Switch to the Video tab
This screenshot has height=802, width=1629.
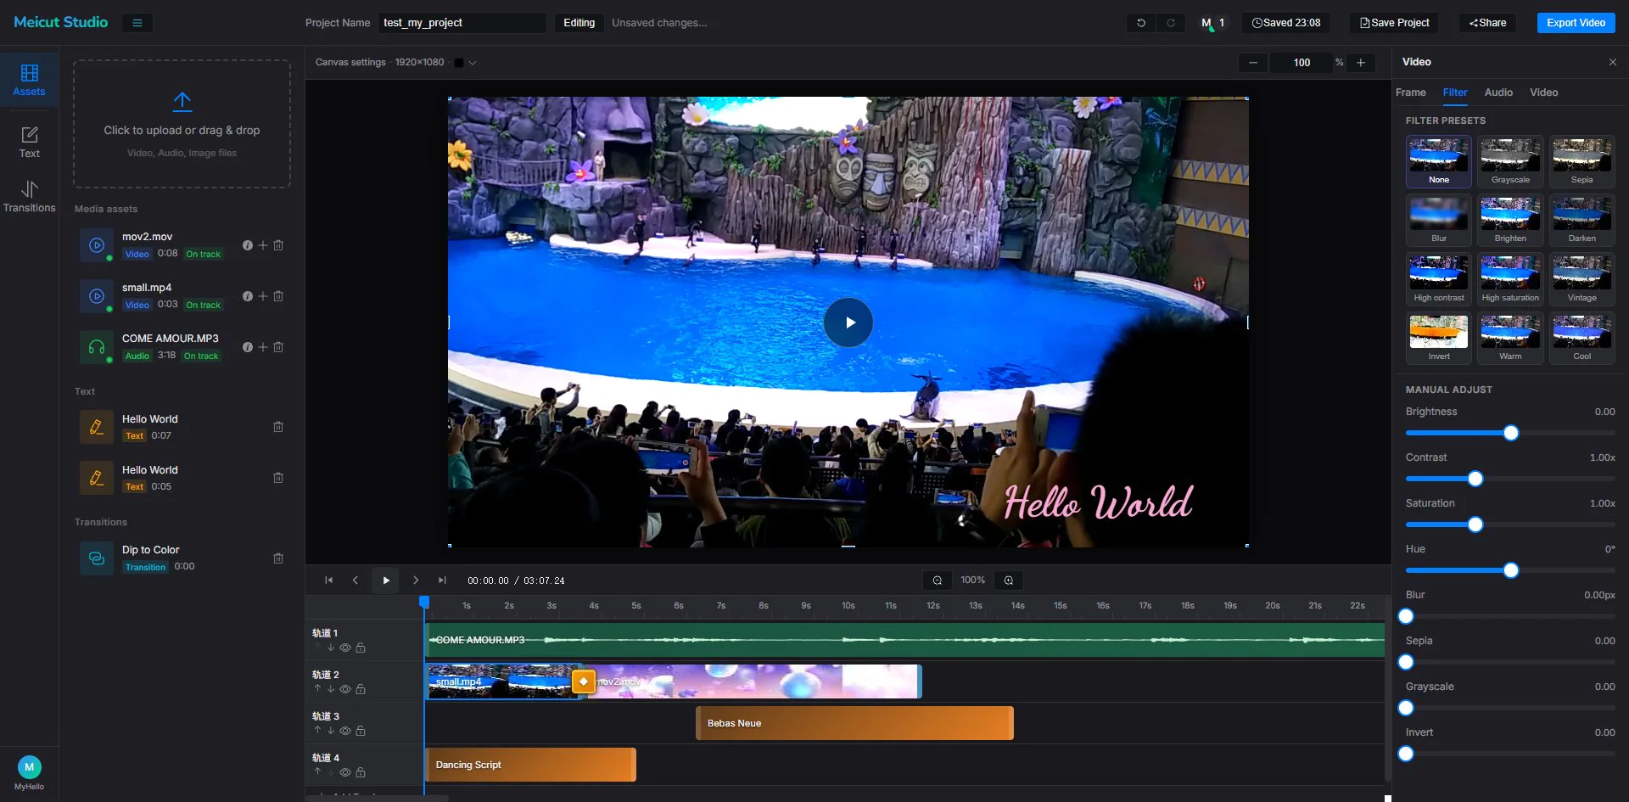tap(1544, 93)
